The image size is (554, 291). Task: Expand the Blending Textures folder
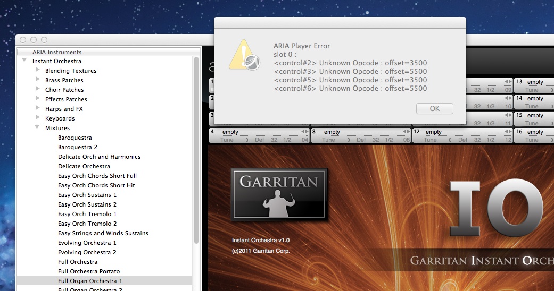[x=38, y=71]
